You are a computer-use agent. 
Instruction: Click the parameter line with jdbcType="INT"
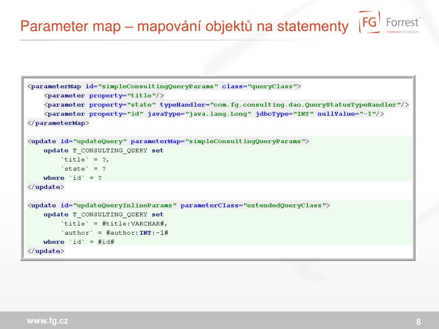(214, 114)
